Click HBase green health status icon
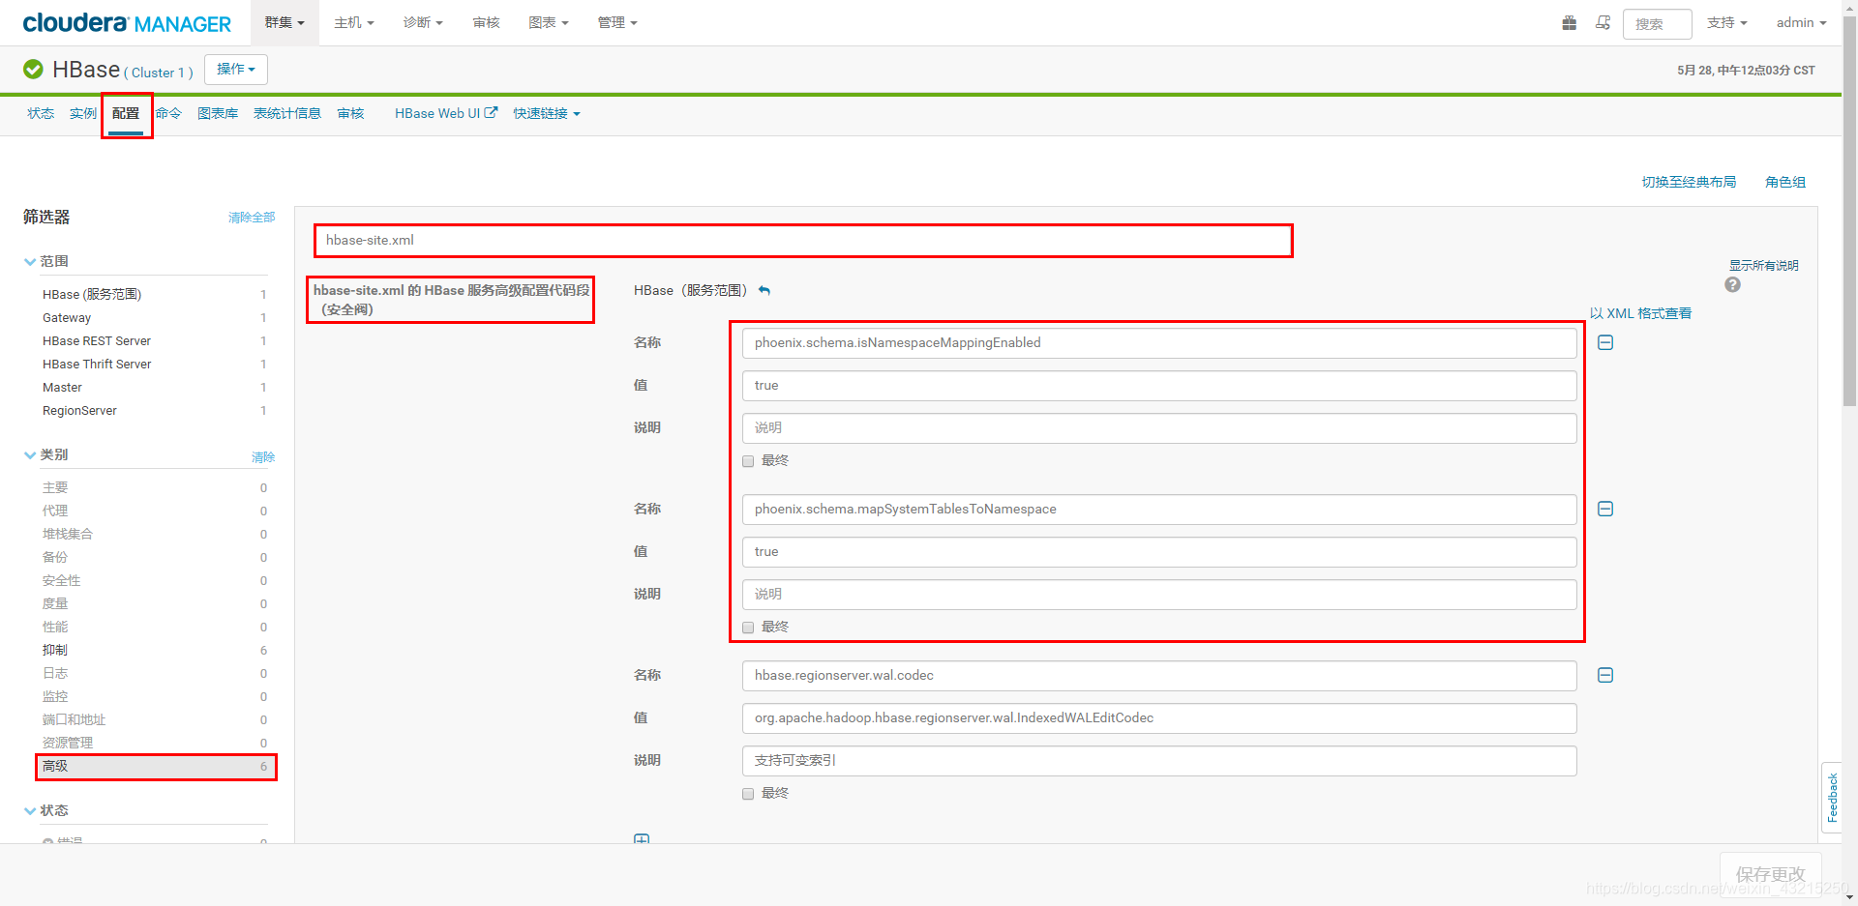Screen dimensions: 1858x906 pyautogui.click(x=33, y=70)
